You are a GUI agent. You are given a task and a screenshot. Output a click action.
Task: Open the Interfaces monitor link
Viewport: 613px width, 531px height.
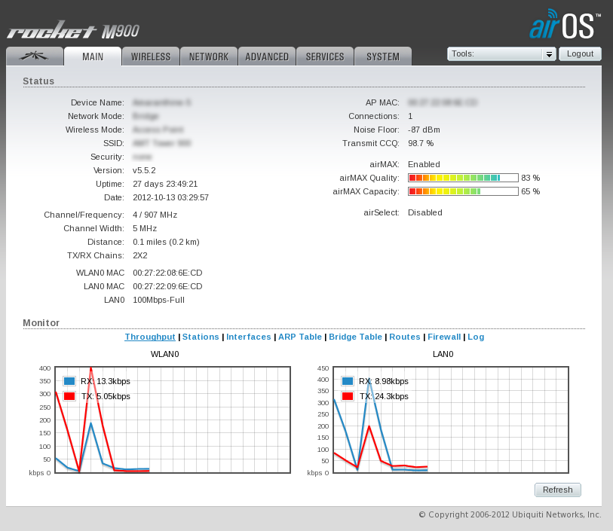[249, 337]
